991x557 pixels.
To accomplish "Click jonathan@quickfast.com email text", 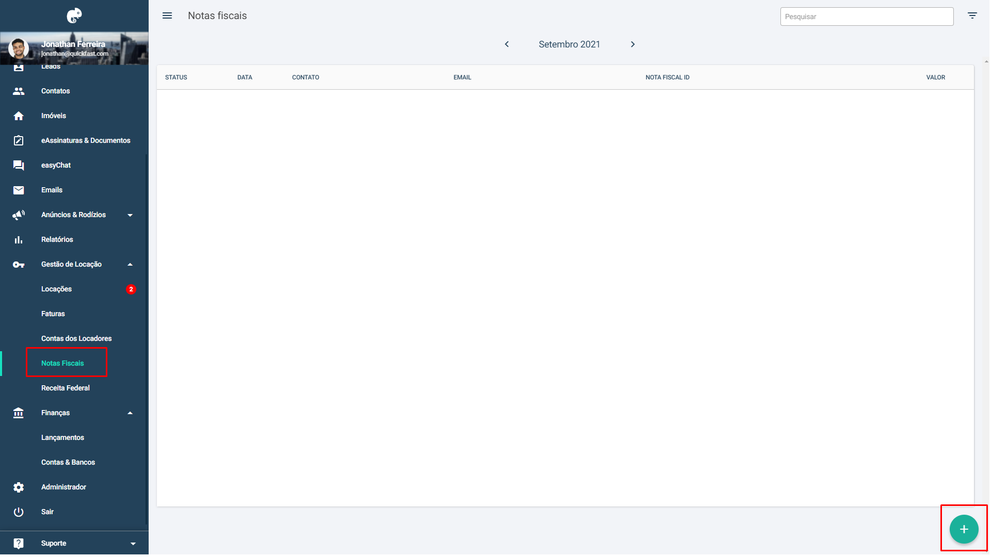I will 75,54.
